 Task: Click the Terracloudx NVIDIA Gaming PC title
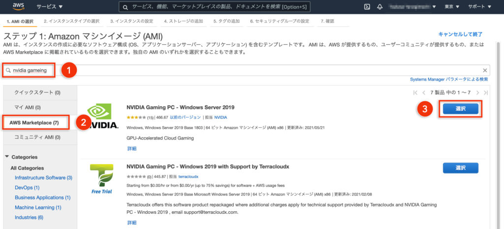208,167
